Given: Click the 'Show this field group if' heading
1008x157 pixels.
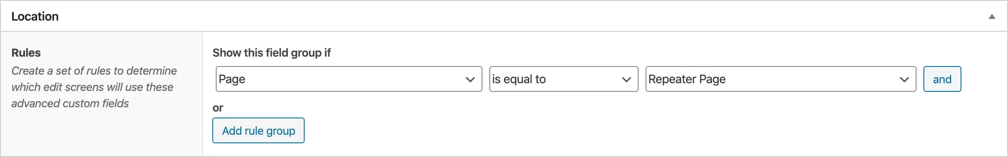Looking at the screenshot, I should [x=271, y=53].
